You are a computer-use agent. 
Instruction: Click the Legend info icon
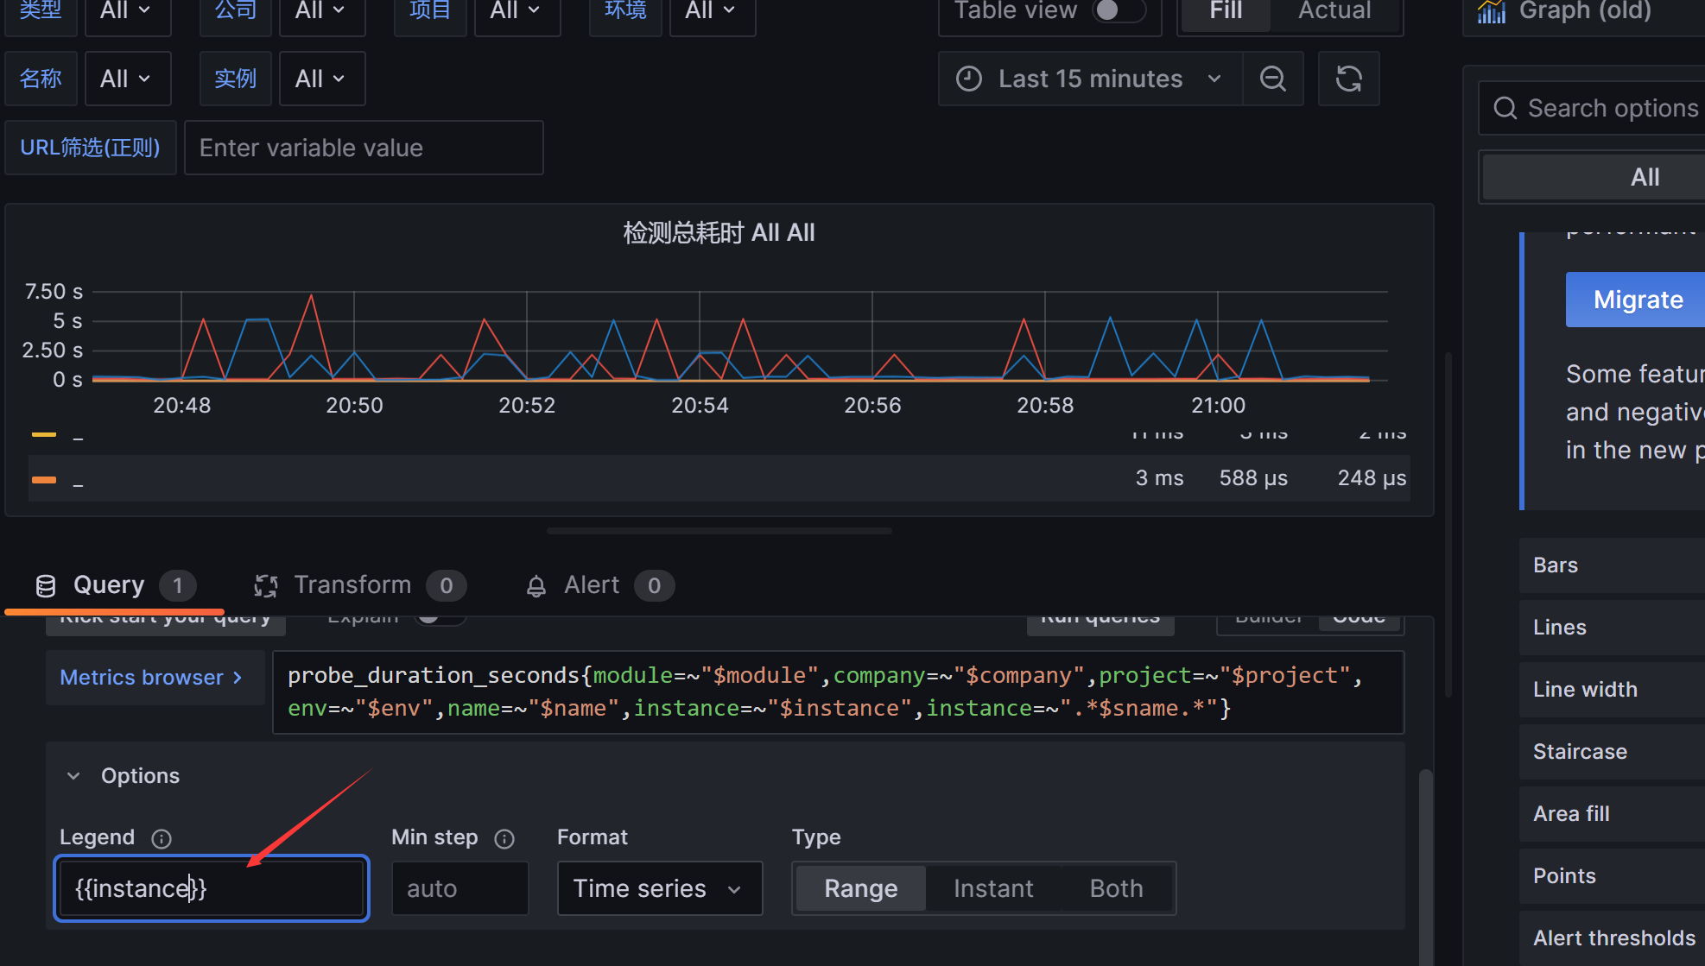162,838
